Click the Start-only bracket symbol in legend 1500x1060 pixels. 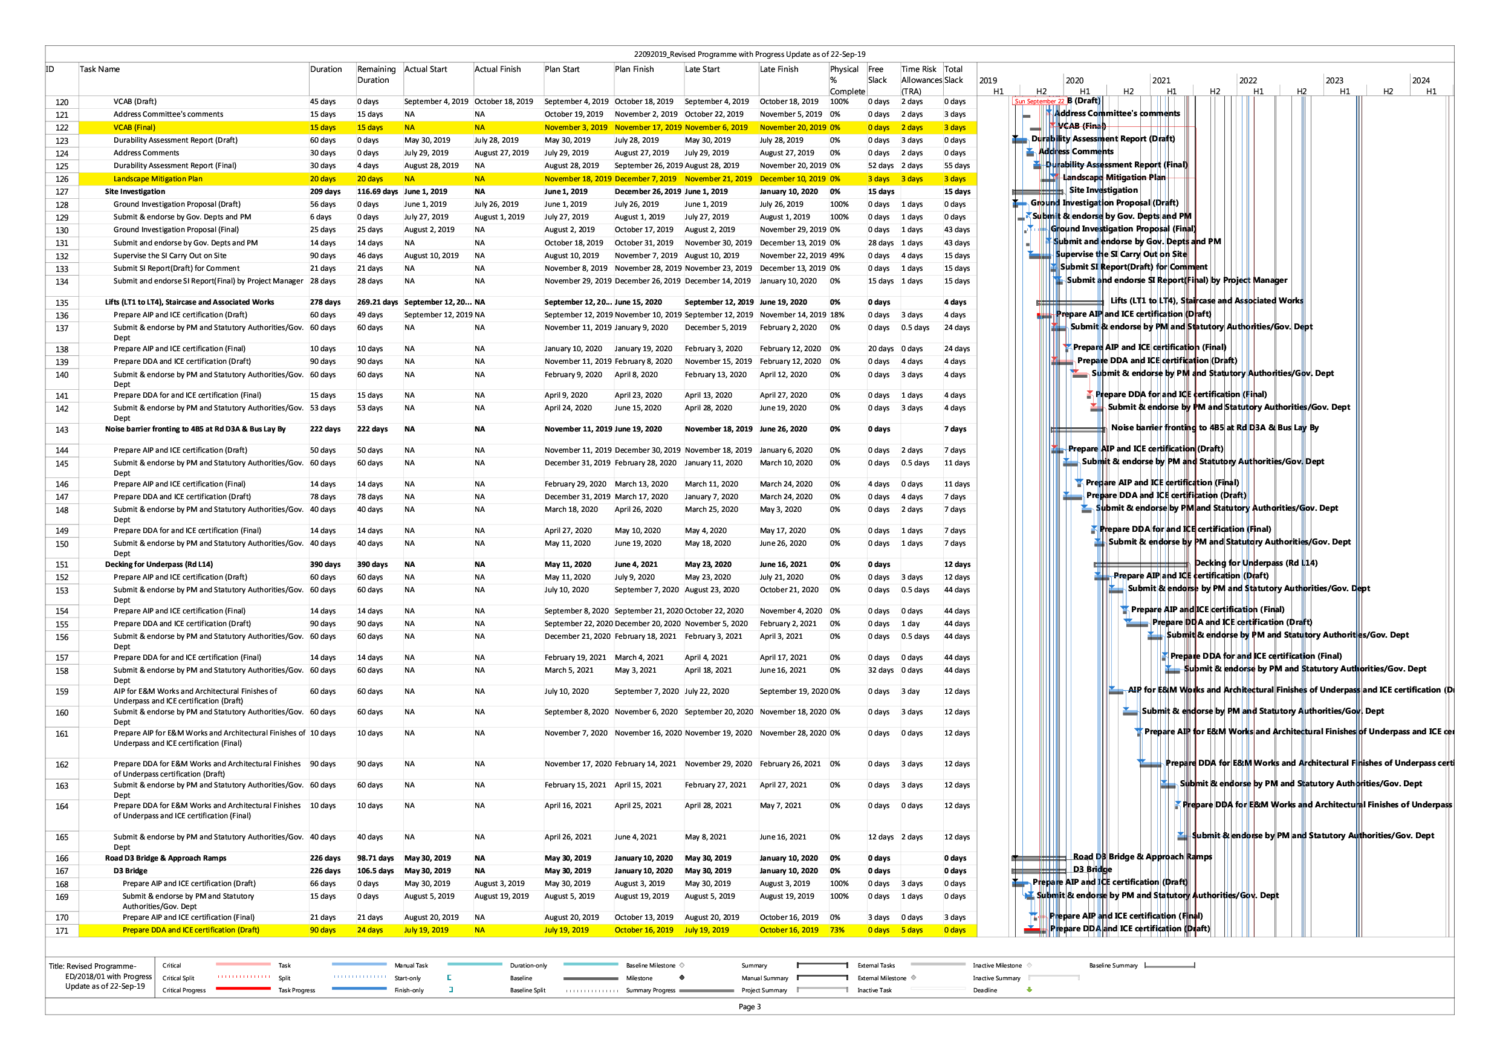449,978
